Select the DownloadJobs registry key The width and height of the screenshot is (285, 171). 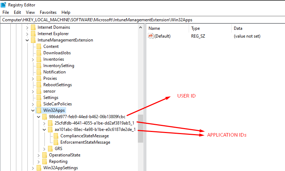pos(57,53)
